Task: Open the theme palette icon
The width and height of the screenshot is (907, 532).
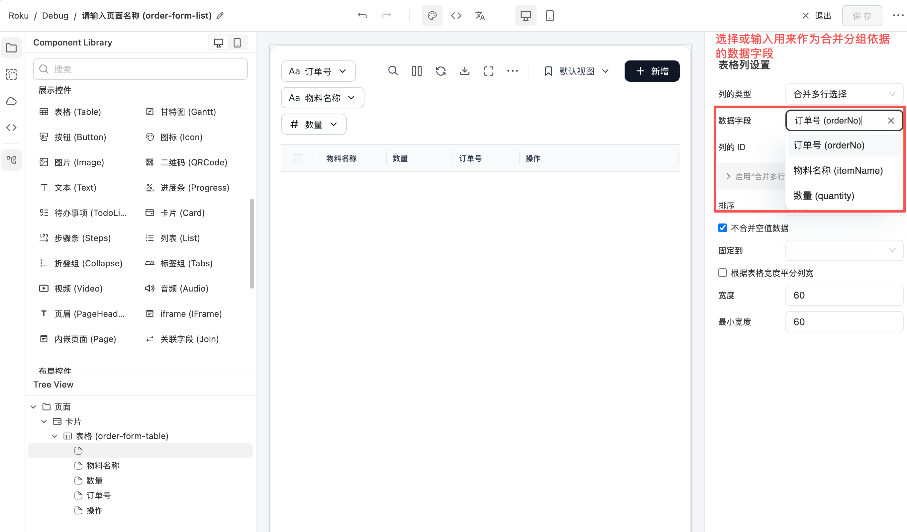Action: pyautogui.click(x=432, y=16)
